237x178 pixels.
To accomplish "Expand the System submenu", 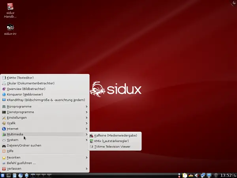I will pos(45,140).
